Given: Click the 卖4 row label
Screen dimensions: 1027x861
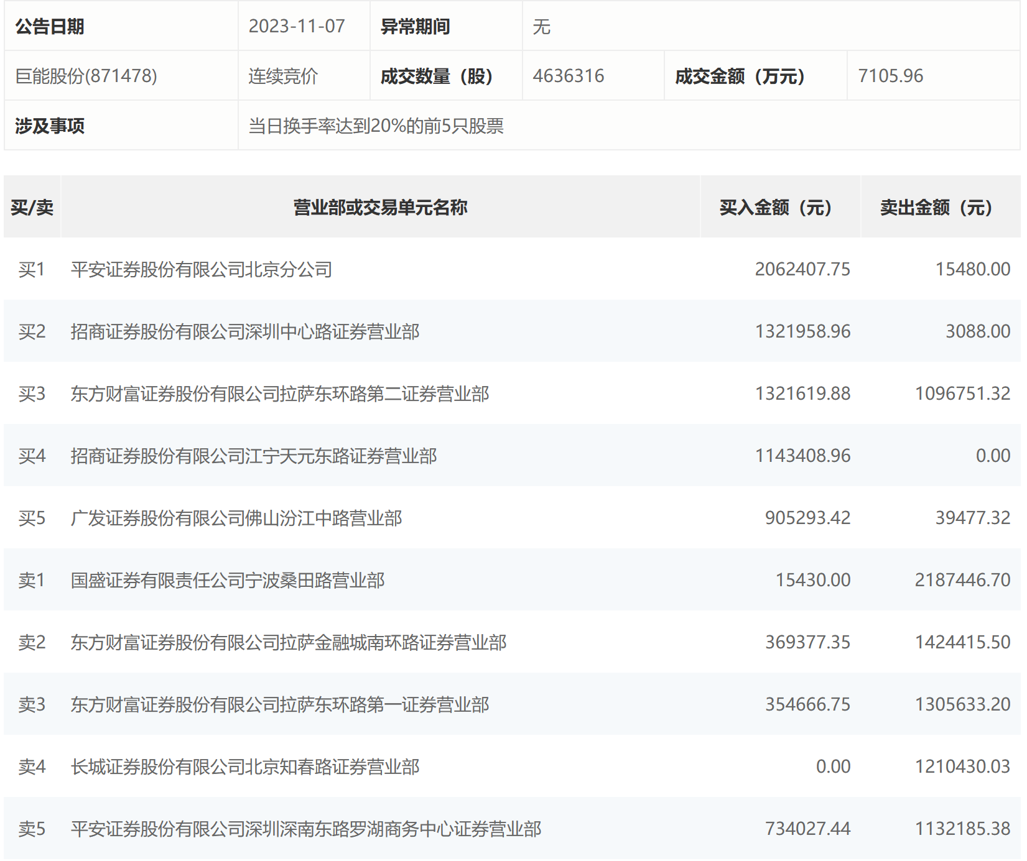Looking at the screenshot, I should [x=32, y=767].
